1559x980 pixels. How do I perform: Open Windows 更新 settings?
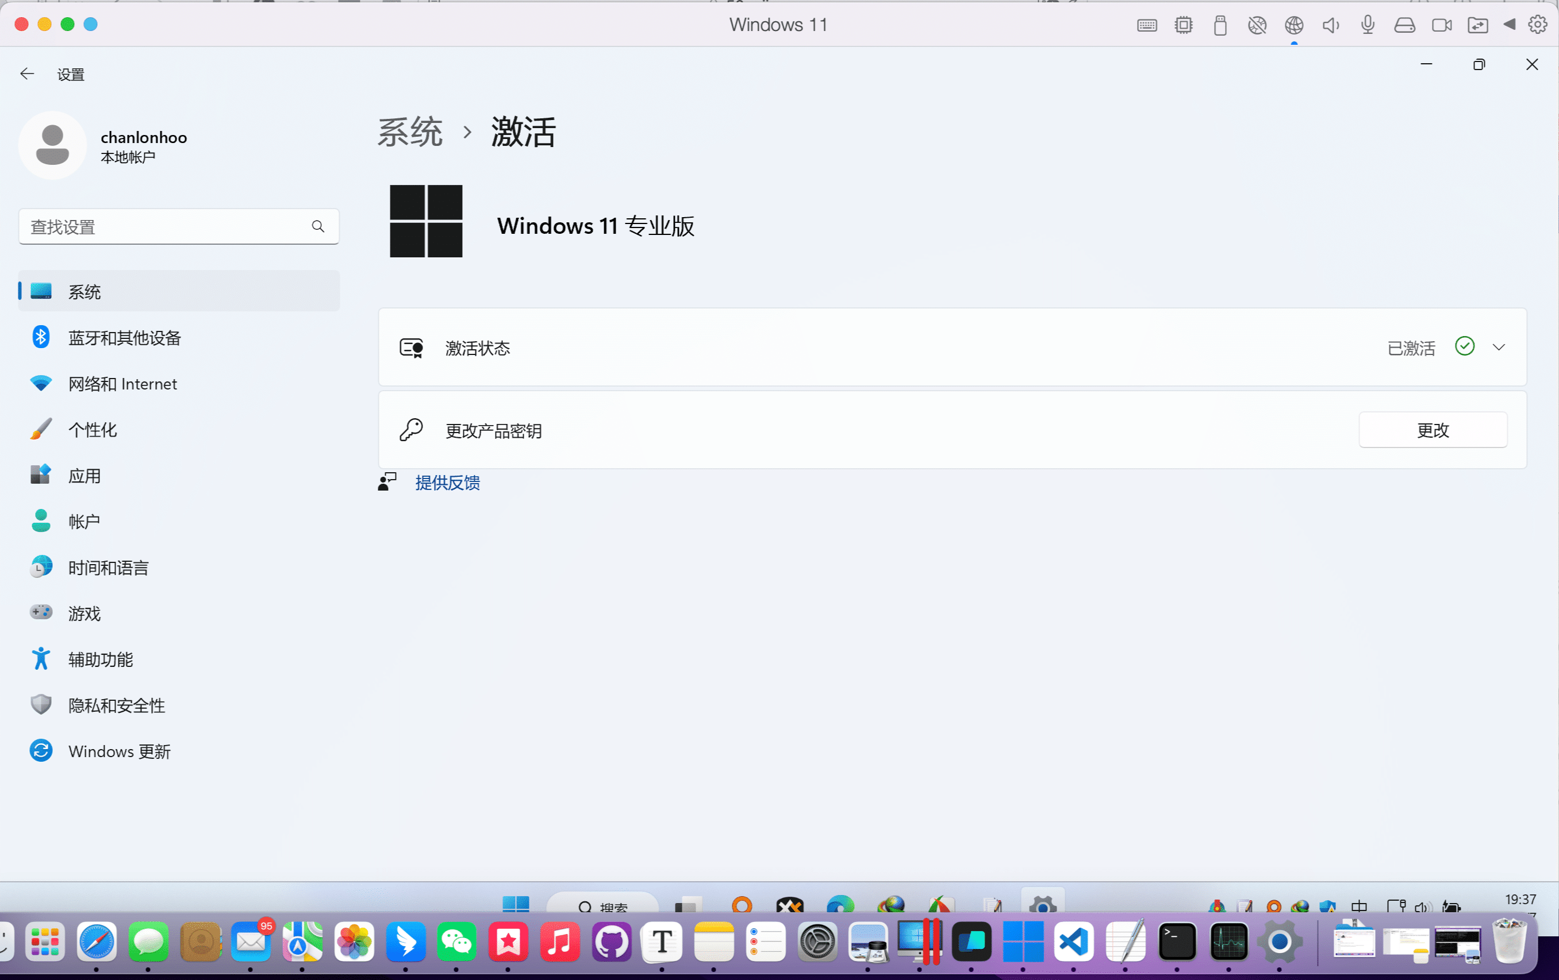pyautogui.click(x=179, y=750)
